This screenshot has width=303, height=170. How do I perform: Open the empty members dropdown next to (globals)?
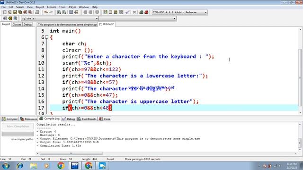click(x=137, y=18)
